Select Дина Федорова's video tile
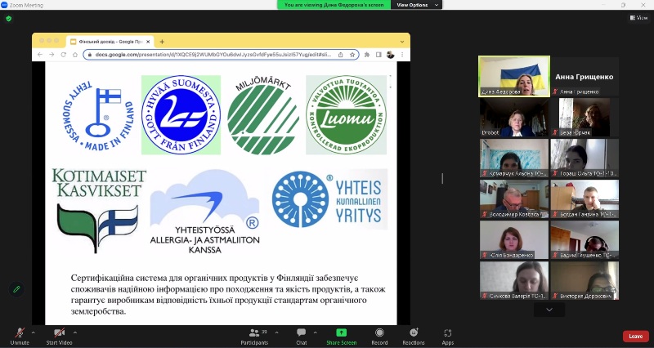Screen dimensions: 654x348 point(514,76)
